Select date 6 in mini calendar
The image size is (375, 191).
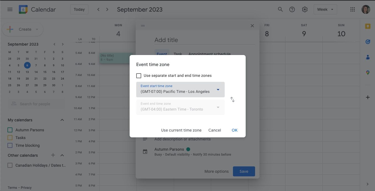pyautogui.click(x=27, y=65)
